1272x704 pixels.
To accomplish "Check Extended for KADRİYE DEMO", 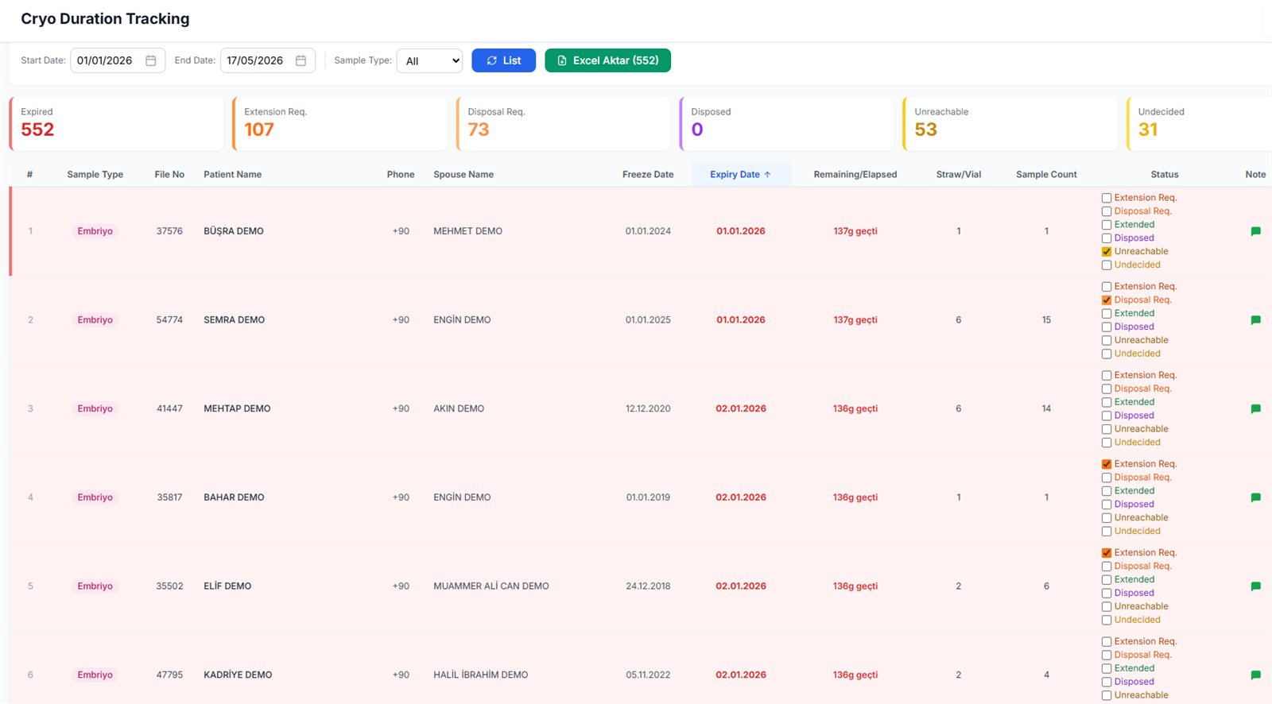I will click(1106, 669).
